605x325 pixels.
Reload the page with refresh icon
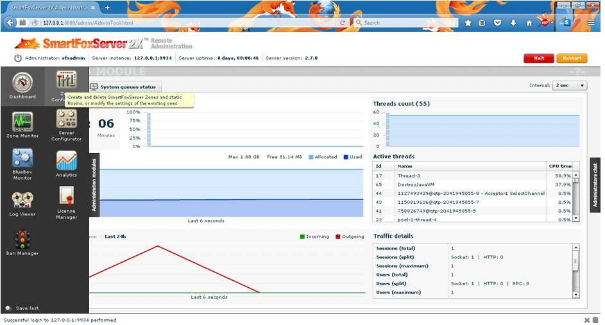(x=342, y=22)
